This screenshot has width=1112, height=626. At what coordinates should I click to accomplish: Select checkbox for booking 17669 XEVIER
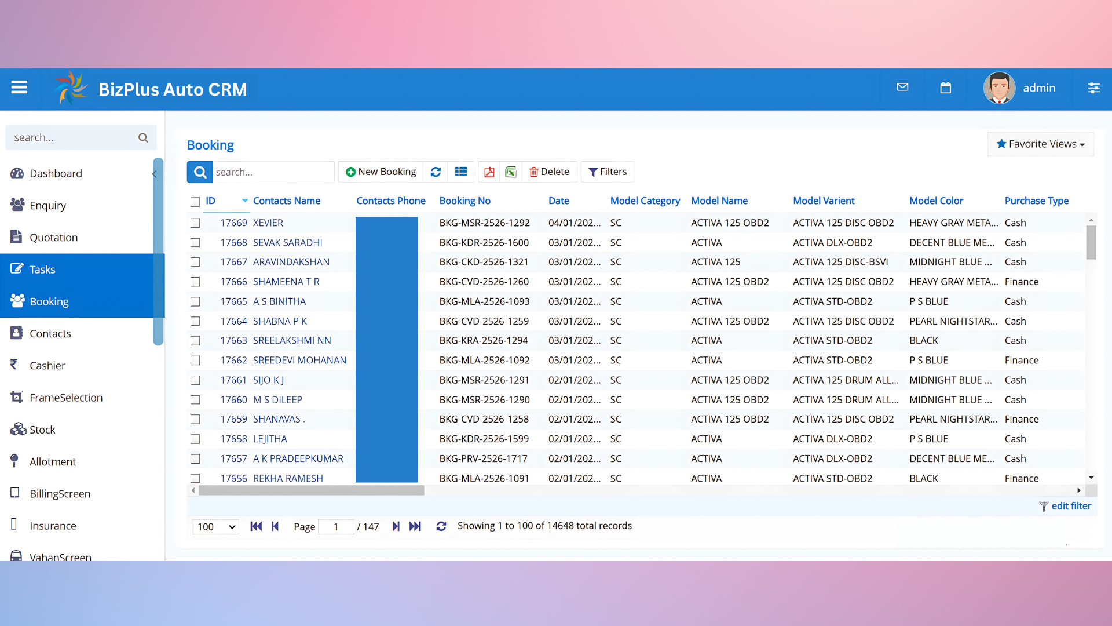point(195,223)
